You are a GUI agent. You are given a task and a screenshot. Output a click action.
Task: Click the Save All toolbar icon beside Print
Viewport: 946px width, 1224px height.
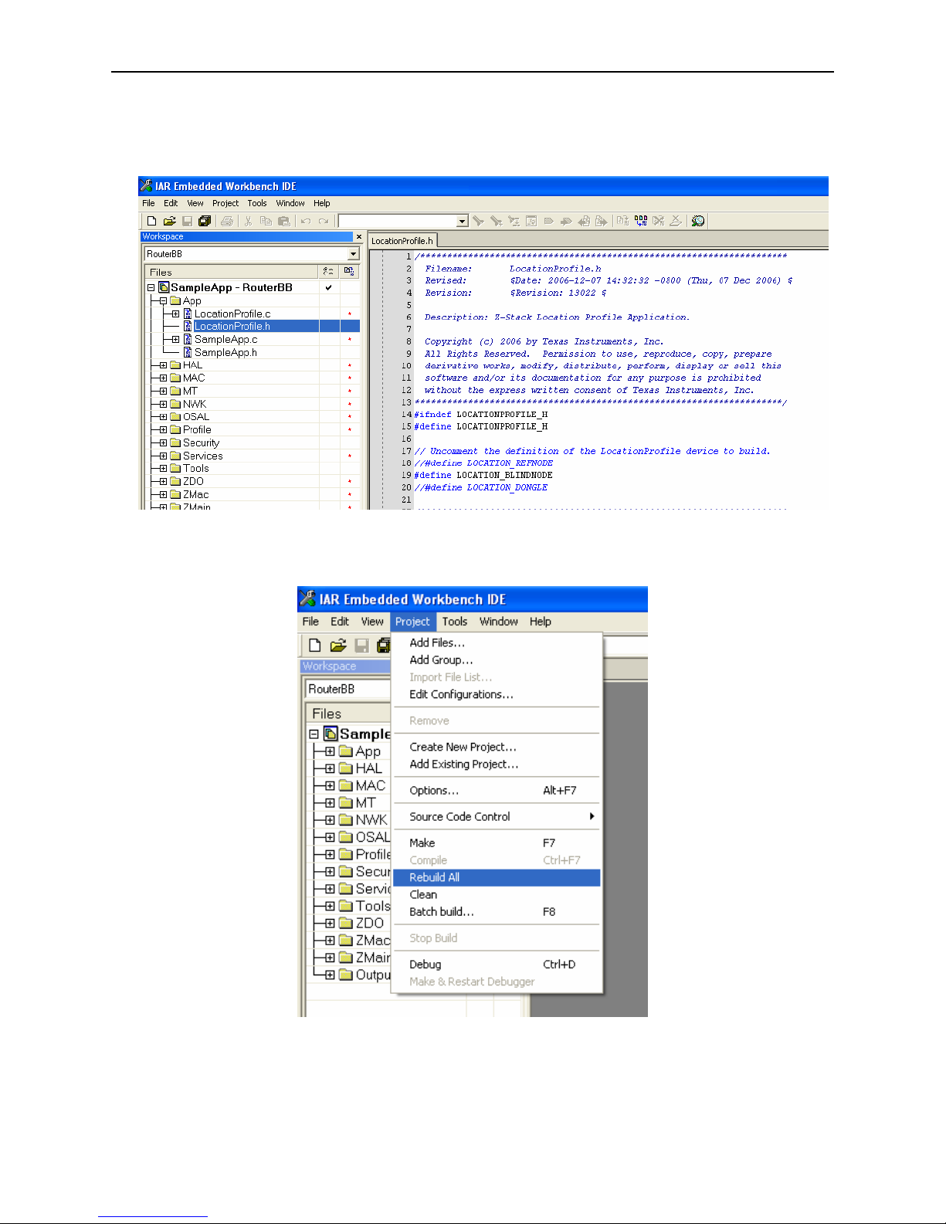tap(205, 221)
